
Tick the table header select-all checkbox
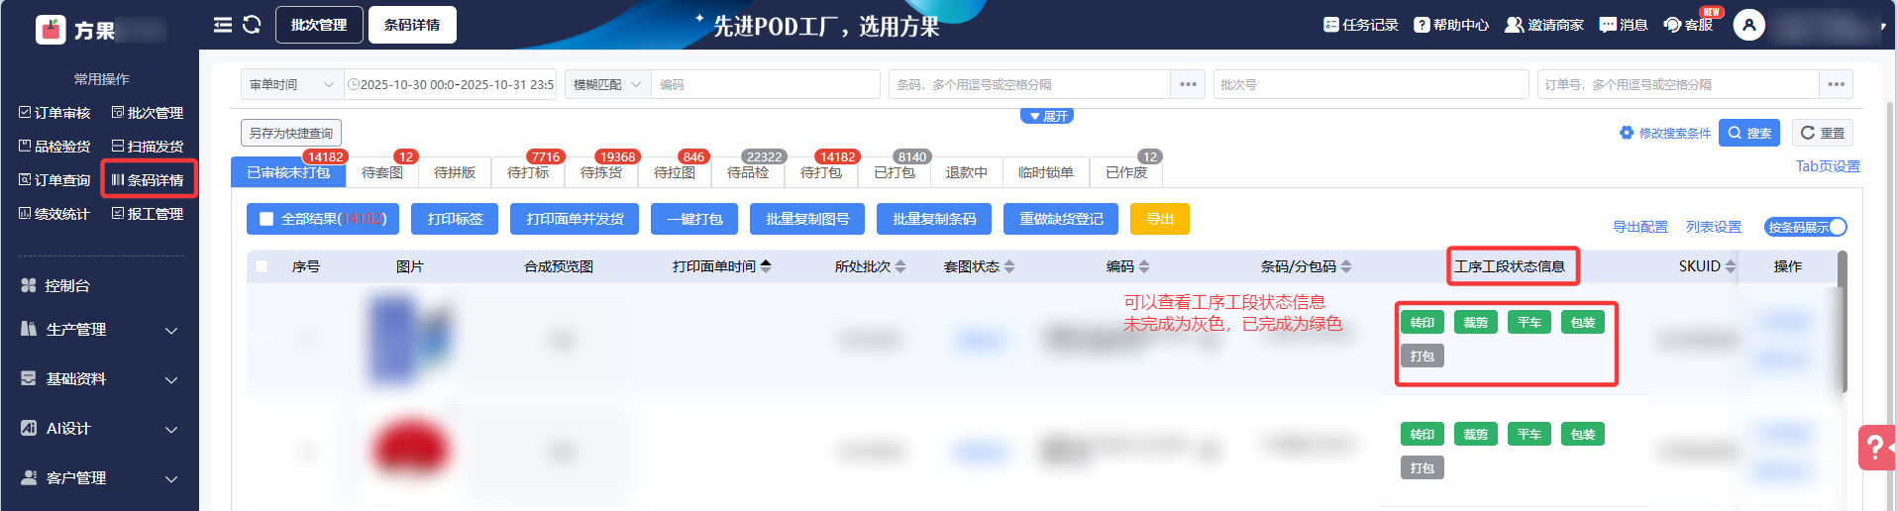tap(262, 266)
